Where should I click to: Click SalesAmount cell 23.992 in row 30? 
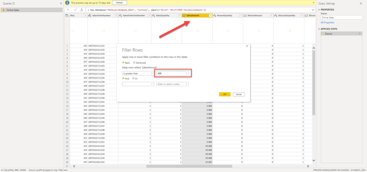tap(197, 162)
